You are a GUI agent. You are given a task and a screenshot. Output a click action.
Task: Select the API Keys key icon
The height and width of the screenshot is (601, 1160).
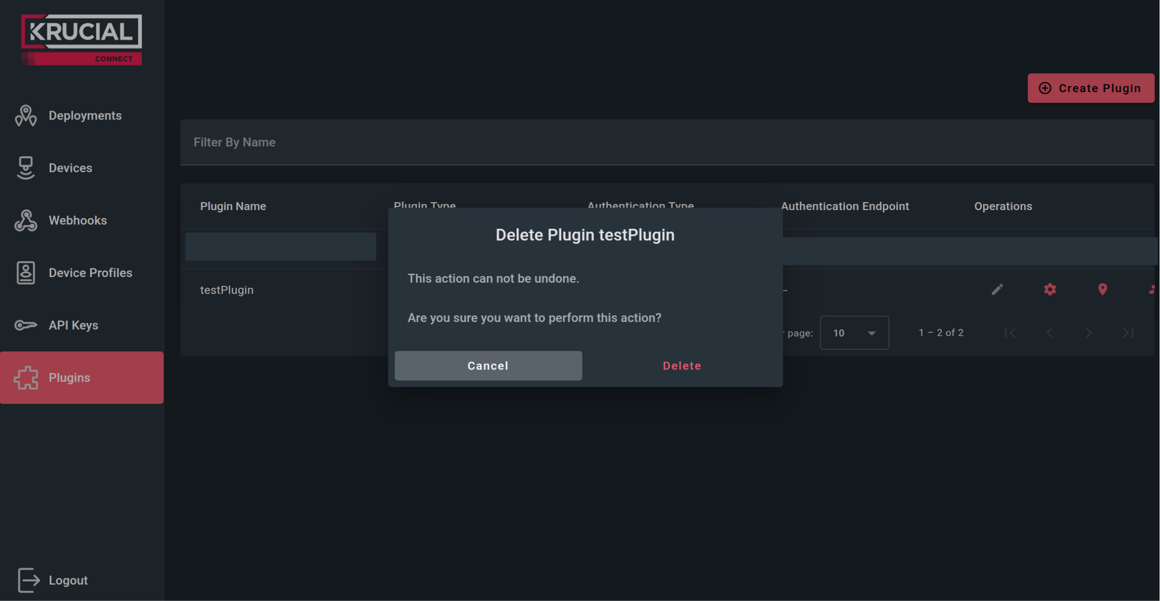[26, 325]
